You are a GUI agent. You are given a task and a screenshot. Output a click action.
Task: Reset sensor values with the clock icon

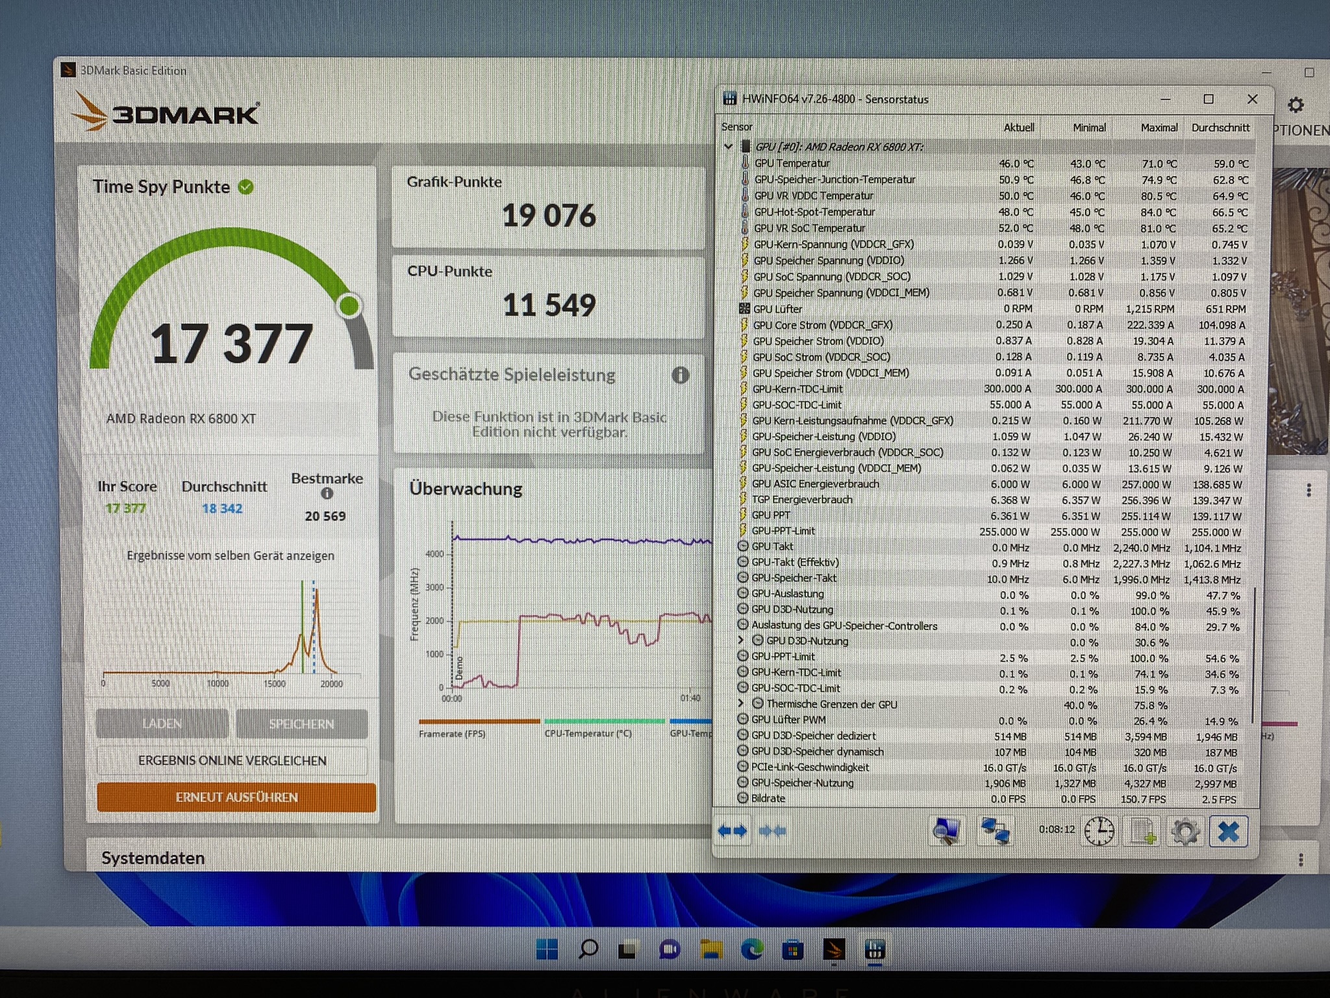click(1099, 831)
